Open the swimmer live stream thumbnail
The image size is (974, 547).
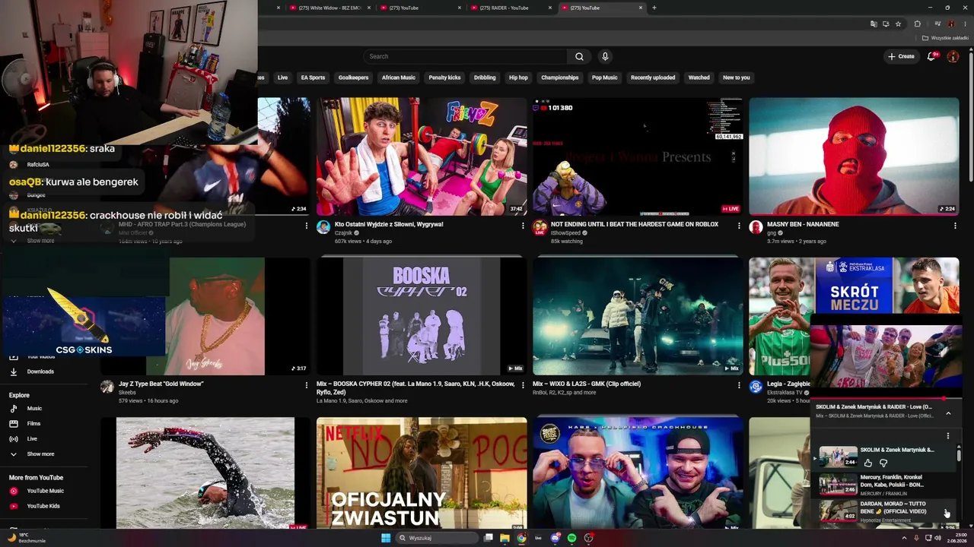(205, 473)
